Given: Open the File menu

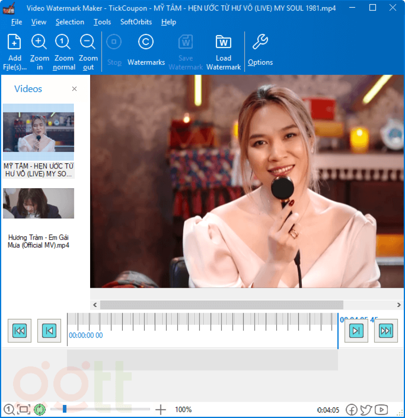Looking at the screenshot, I should (17, 22).
